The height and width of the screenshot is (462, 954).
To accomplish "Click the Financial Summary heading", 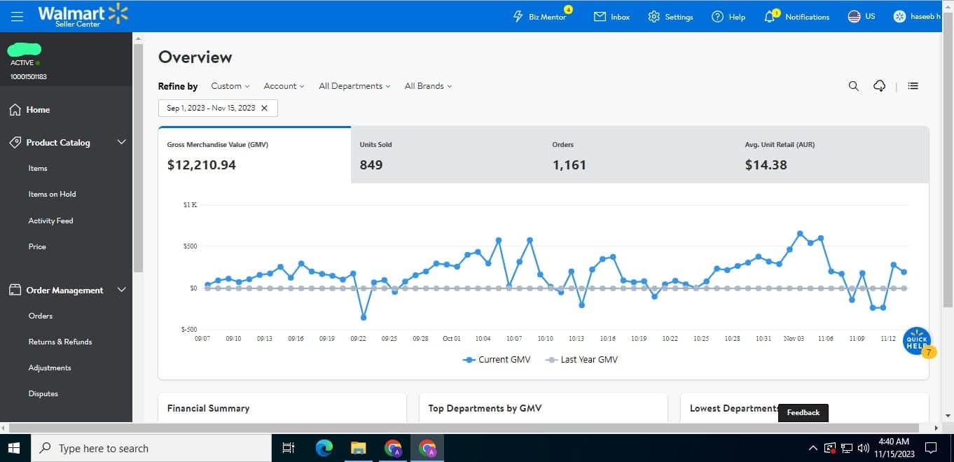I will (x=208, y=408).
